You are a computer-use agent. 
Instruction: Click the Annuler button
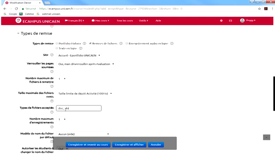156,145
